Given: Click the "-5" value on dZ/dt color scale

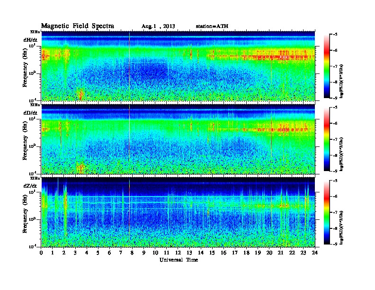Looking at the screenshot, I should click(x=335, y=181).
